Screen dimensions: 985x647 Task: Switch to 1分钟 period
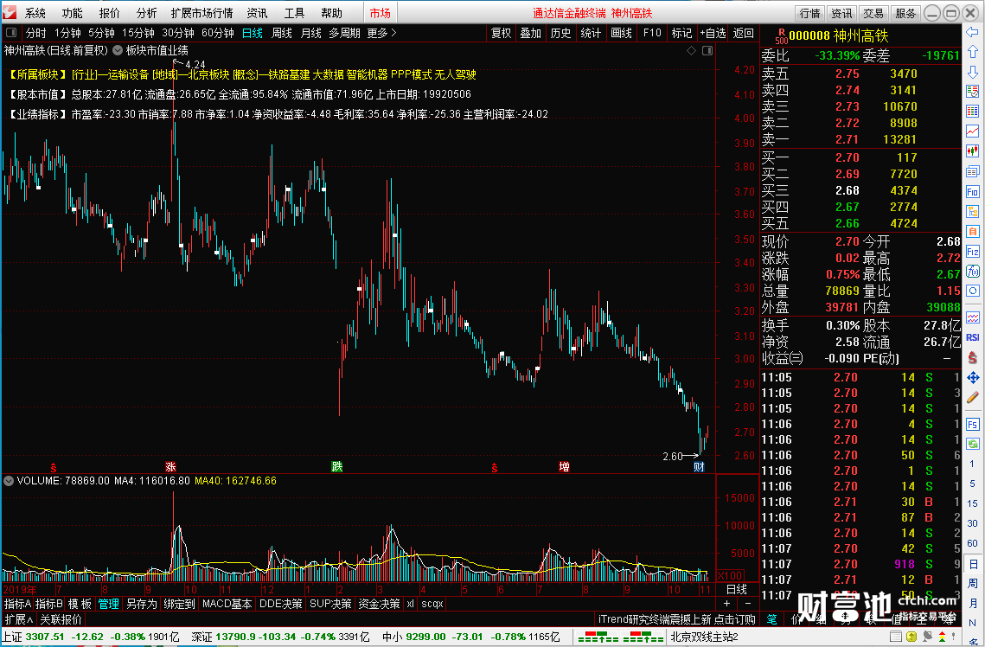(x=67, y=33)
